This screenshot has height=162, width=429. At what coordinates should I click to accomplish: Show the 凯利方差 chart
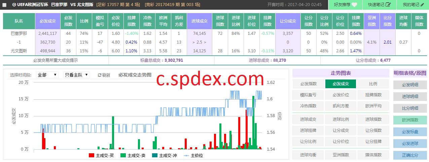pos(341,106)
